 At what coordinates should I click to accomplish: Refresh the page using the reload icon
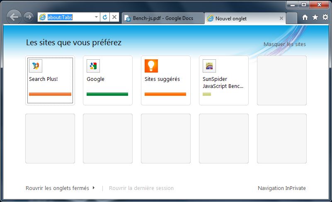pyautogui.click(x=105, y=17)
